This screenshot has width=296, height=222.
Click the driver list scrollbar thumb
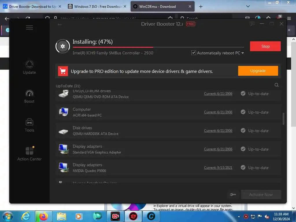(283, 119)
